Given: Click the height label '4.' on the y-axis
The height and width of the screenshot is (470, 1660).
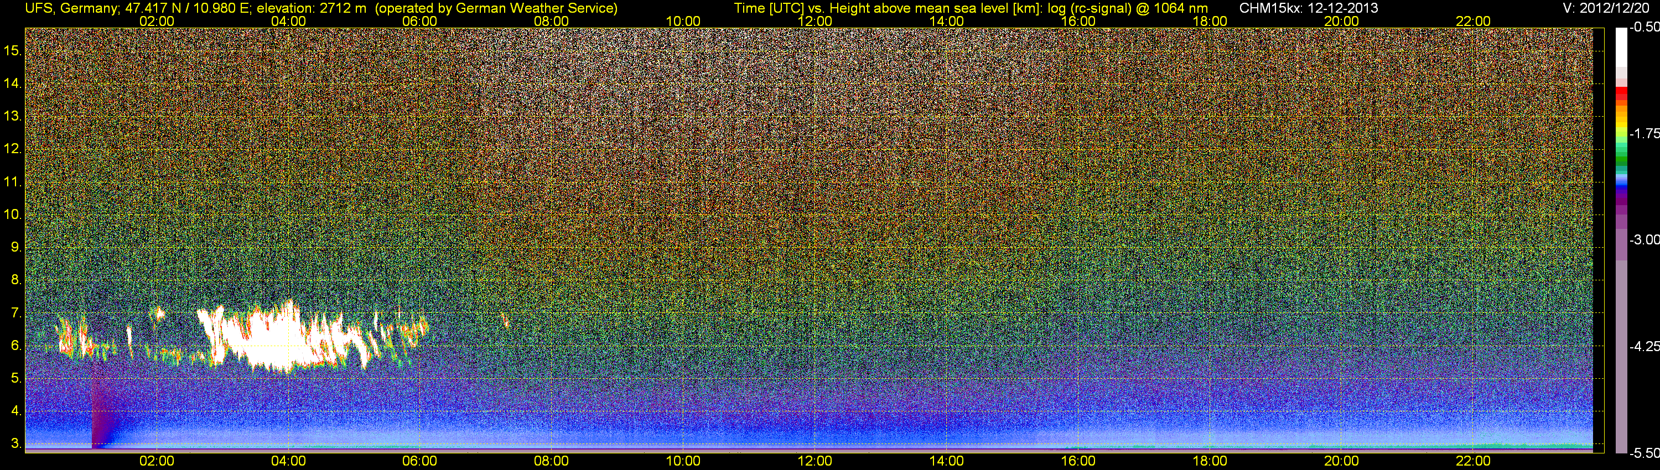Looking at the screenshot, I should pyautogui.click(x=16, y=411).
